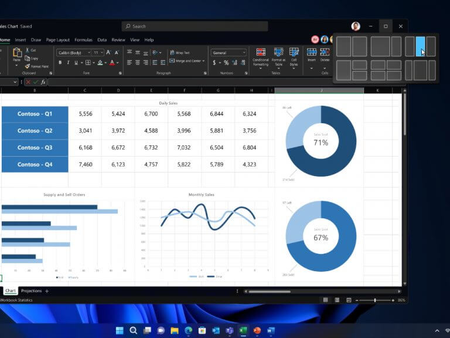Expand underline style dropdown arrow
The height and width of the screenshot is (338, 450).
point(81,63)
